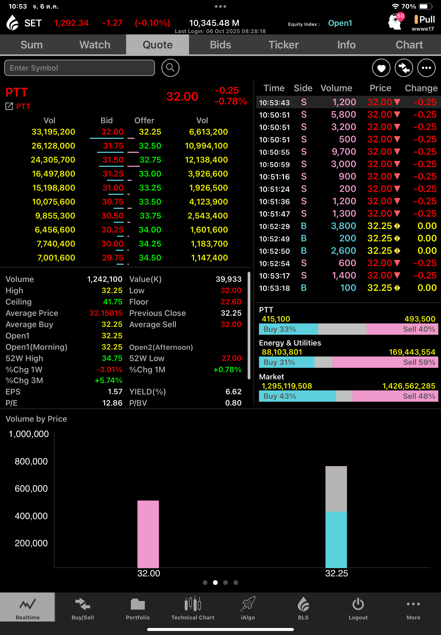Open Buy/Sell in bottom navigation

tap(83, 607)
